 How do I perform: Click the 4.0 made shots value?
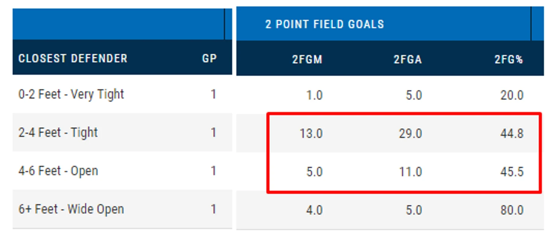point(314,210)
